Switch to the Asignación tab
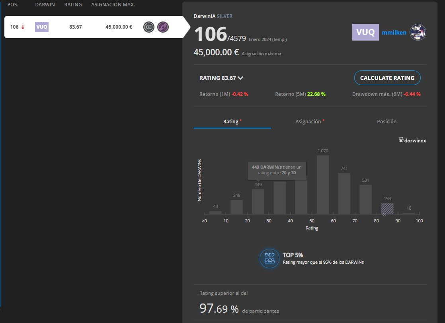This screenshot has width=445, height=323. point(310,121)
